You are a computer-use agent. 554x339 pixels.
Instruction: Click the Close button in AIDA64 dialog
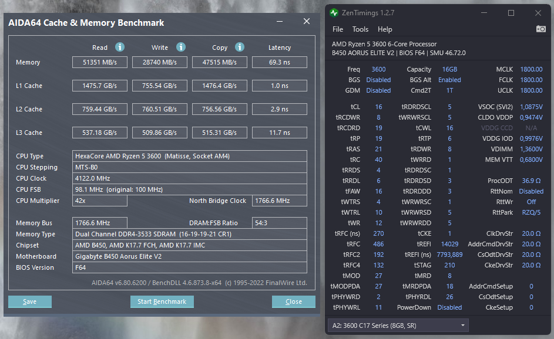pyautogui.click(x=294, y=301)
